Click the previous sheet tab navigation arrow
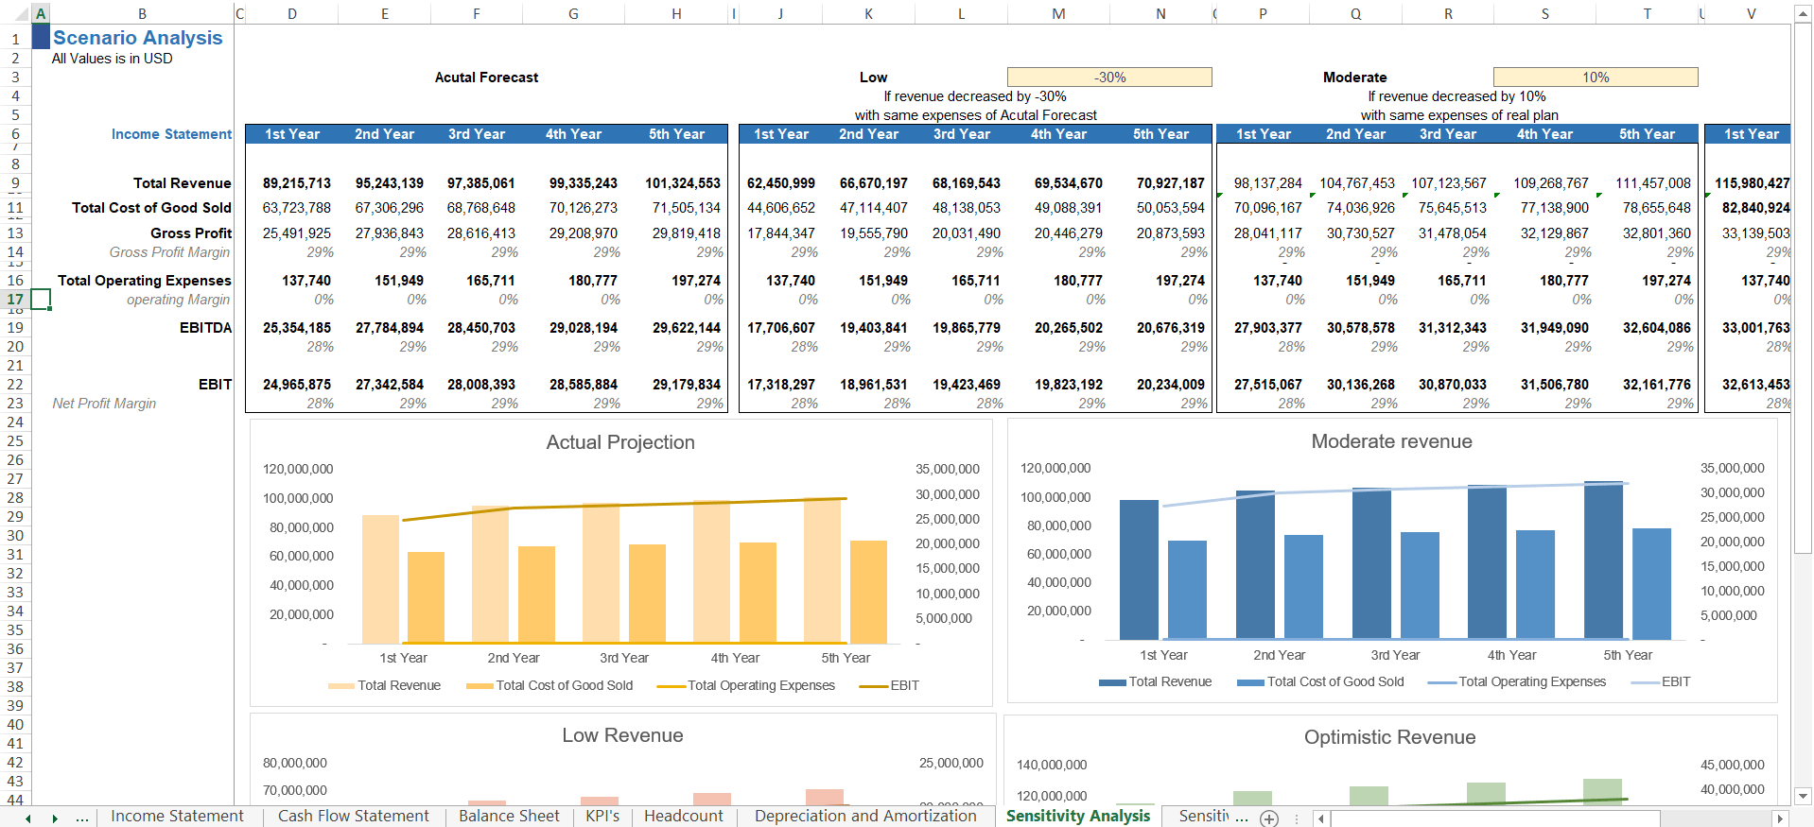This screenshot has height=827, width=1814. (x=28, y=818)
